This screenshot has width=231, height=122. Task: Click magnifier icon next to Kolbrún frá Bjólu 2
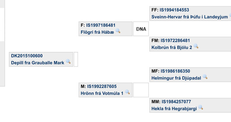click(196, 46)
